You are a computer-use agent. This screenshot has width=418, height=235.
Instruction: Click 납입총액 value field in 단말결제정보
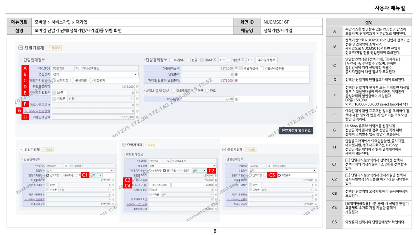(207, 74)
